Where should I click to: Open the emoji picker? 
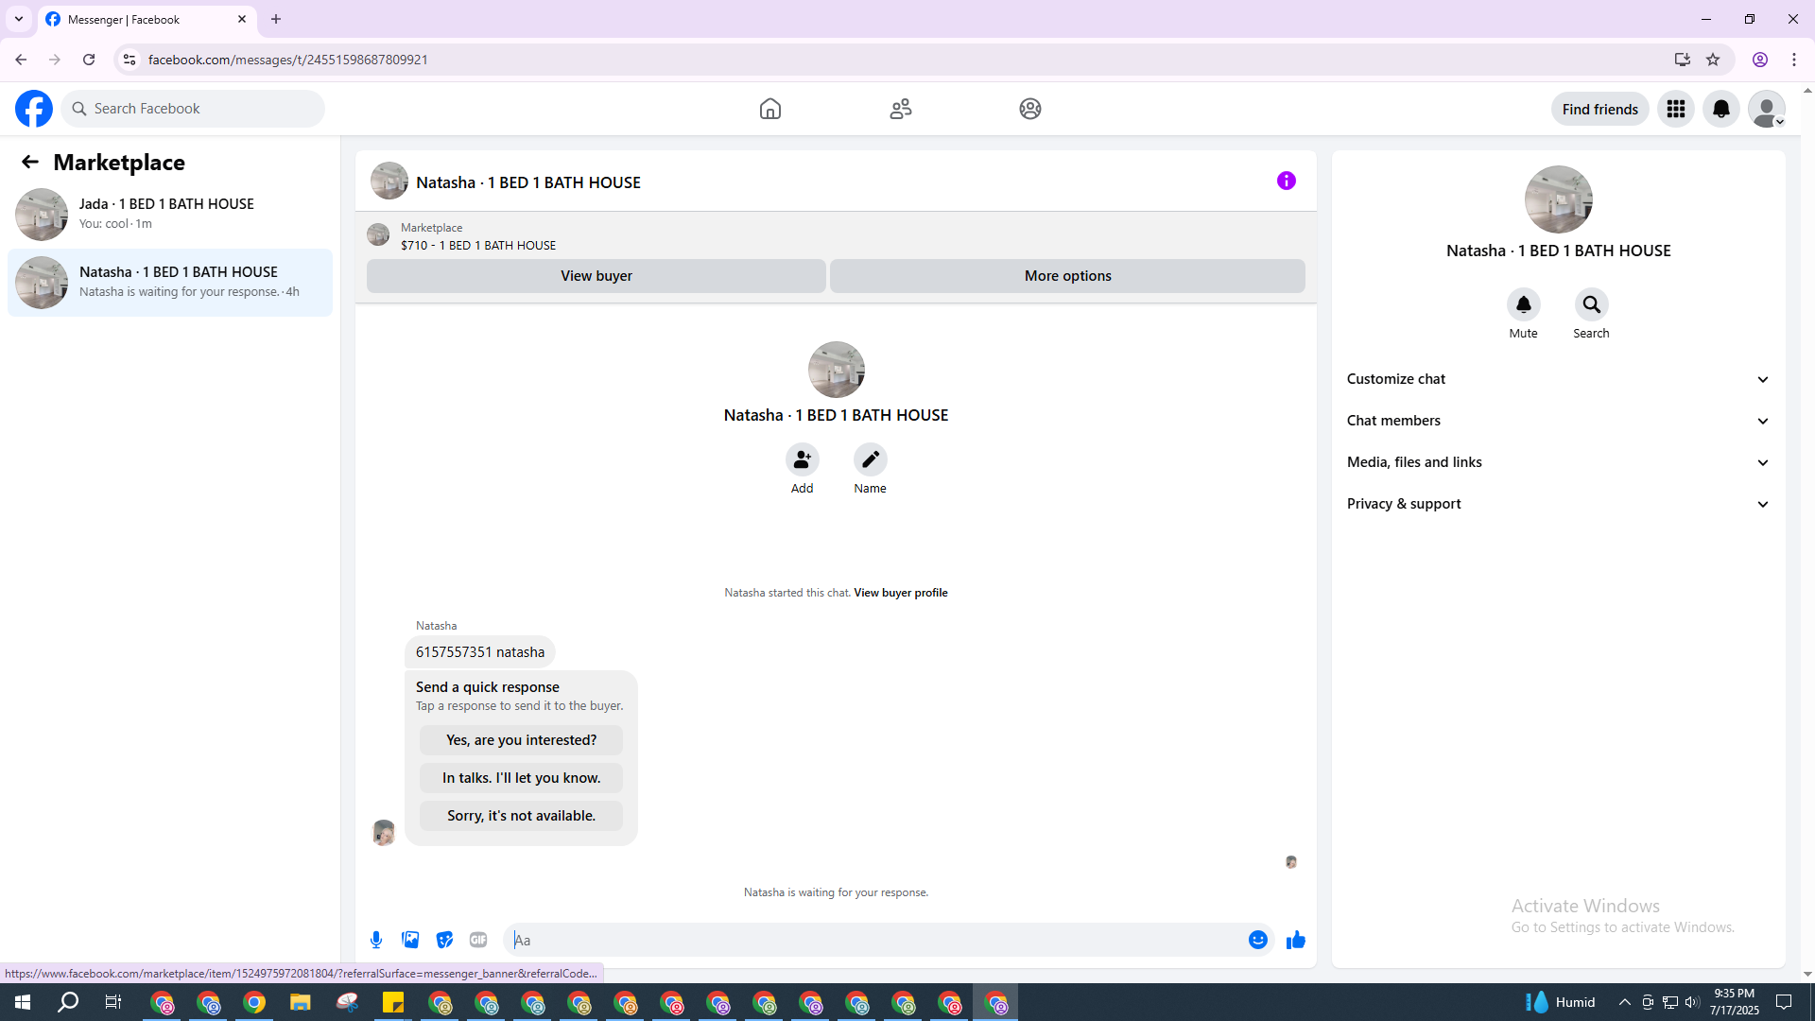coord(1258,940)
